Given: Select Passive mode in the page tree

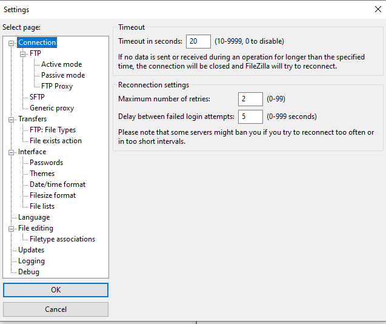Looking at the screenshot, I should point(63,75).
